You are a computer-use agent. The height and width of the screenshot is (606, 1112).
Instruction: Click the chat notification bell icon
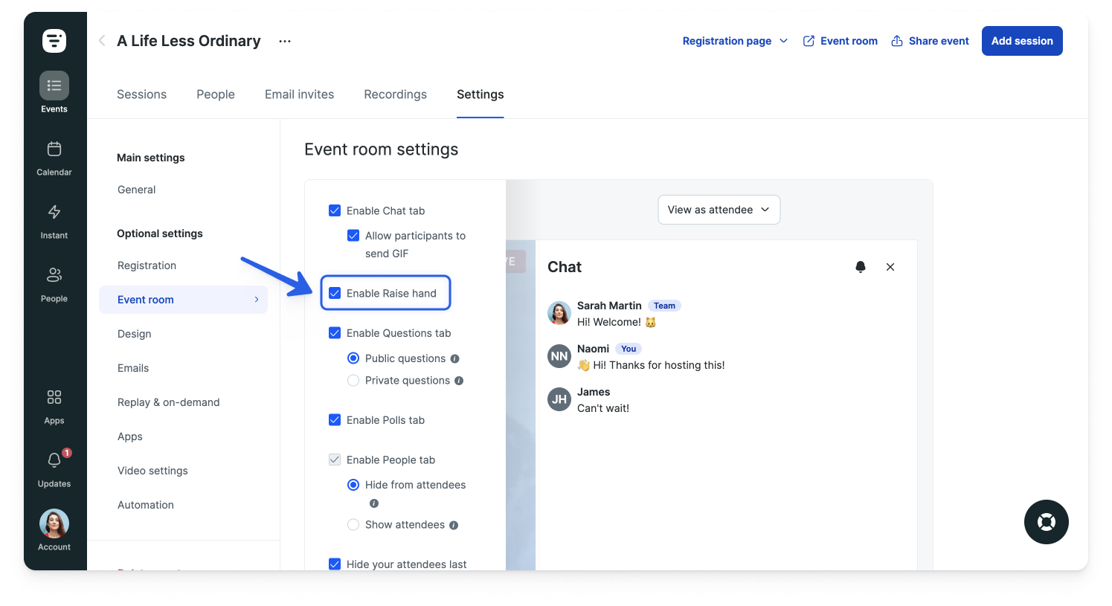point(861,267)
